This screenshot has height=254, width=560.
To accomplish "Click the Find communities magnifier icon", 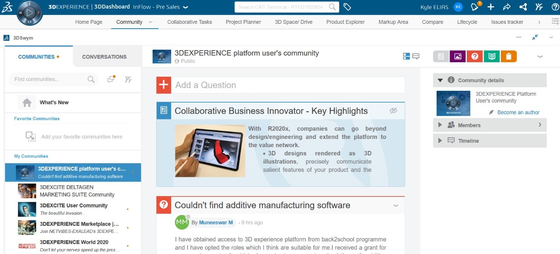I will click(91, 79).
